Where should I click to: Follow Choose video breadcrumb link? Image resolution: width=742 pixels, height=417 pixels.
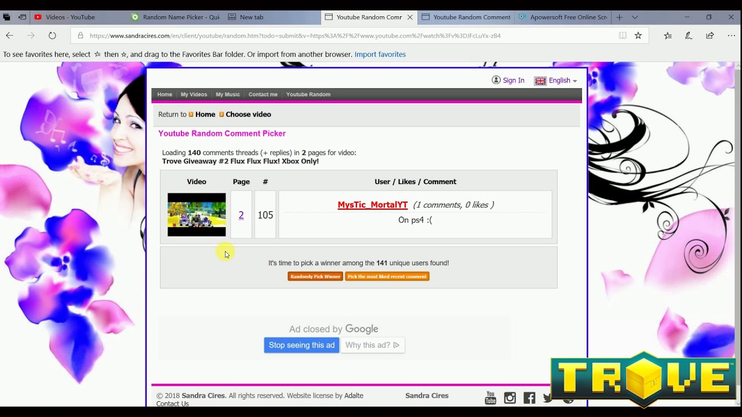pos(248,114)
